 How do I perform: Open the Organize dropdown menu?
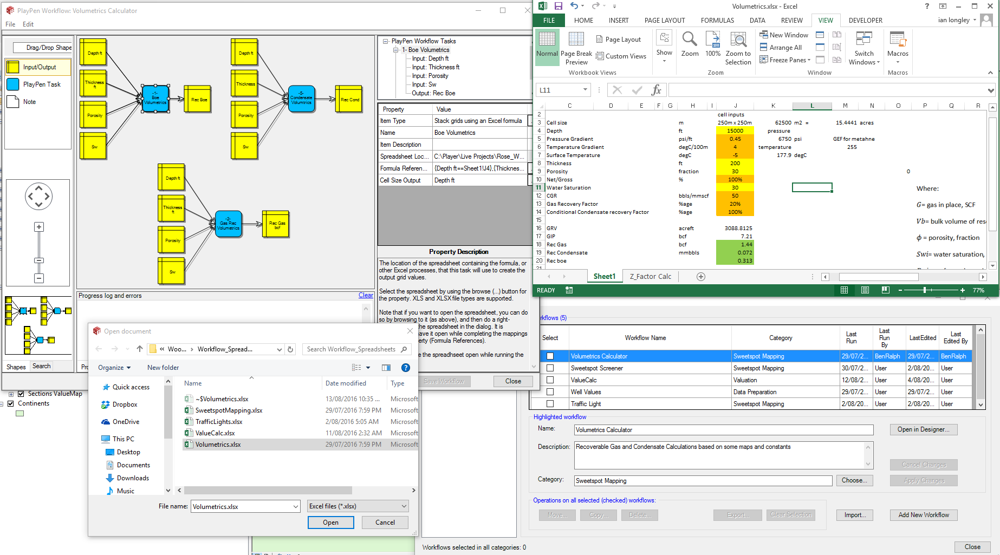tap(114, 368)
